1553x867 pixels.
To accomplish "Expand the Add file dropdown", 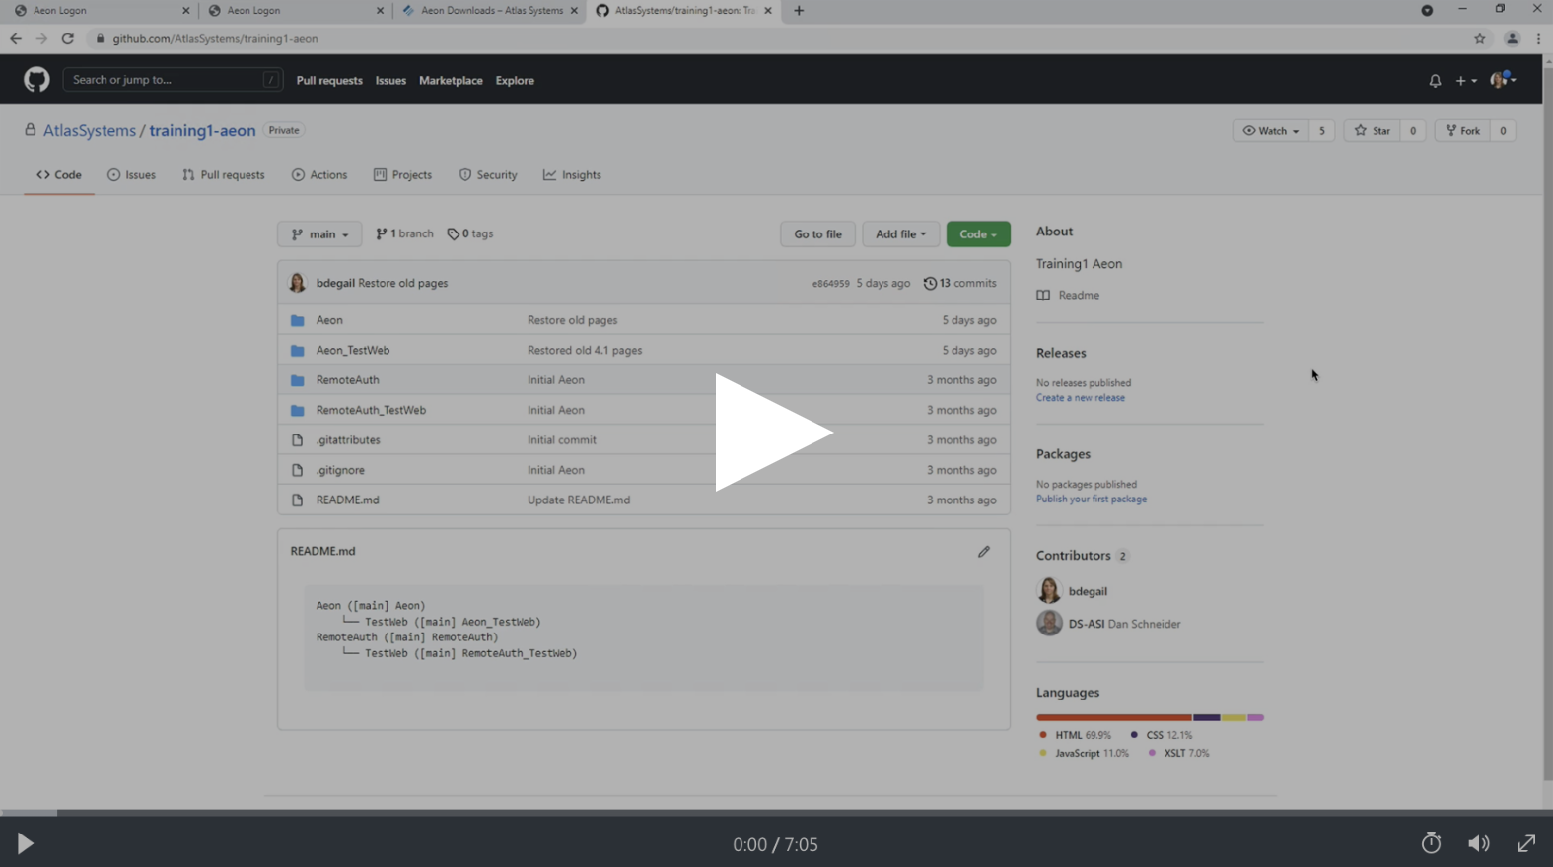I will click(900, 234).
